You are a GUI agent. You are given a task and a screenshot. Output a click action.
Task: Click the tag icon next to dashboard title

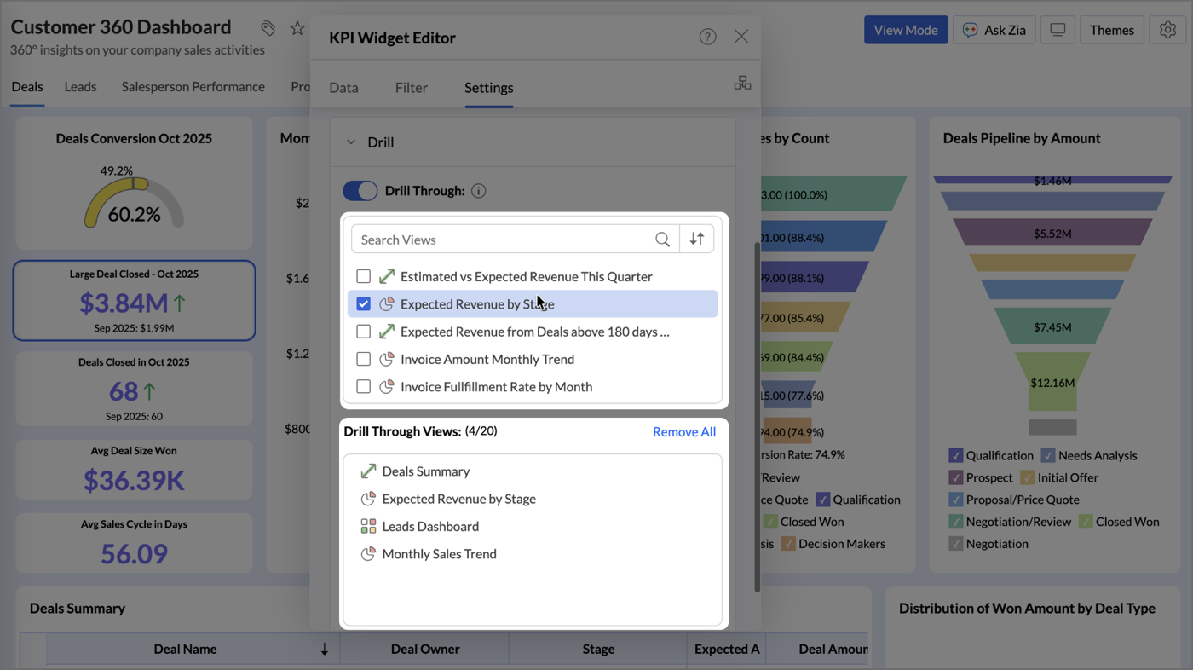268,28
